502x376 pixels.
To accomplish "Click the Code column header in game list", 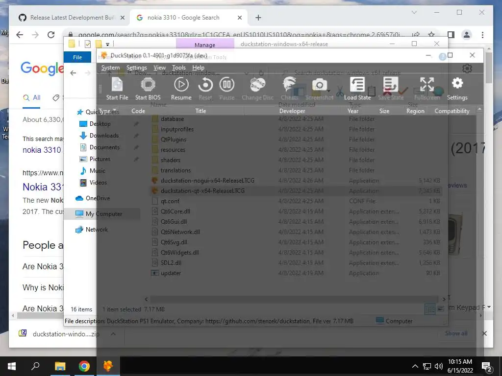I will point(138,111).
